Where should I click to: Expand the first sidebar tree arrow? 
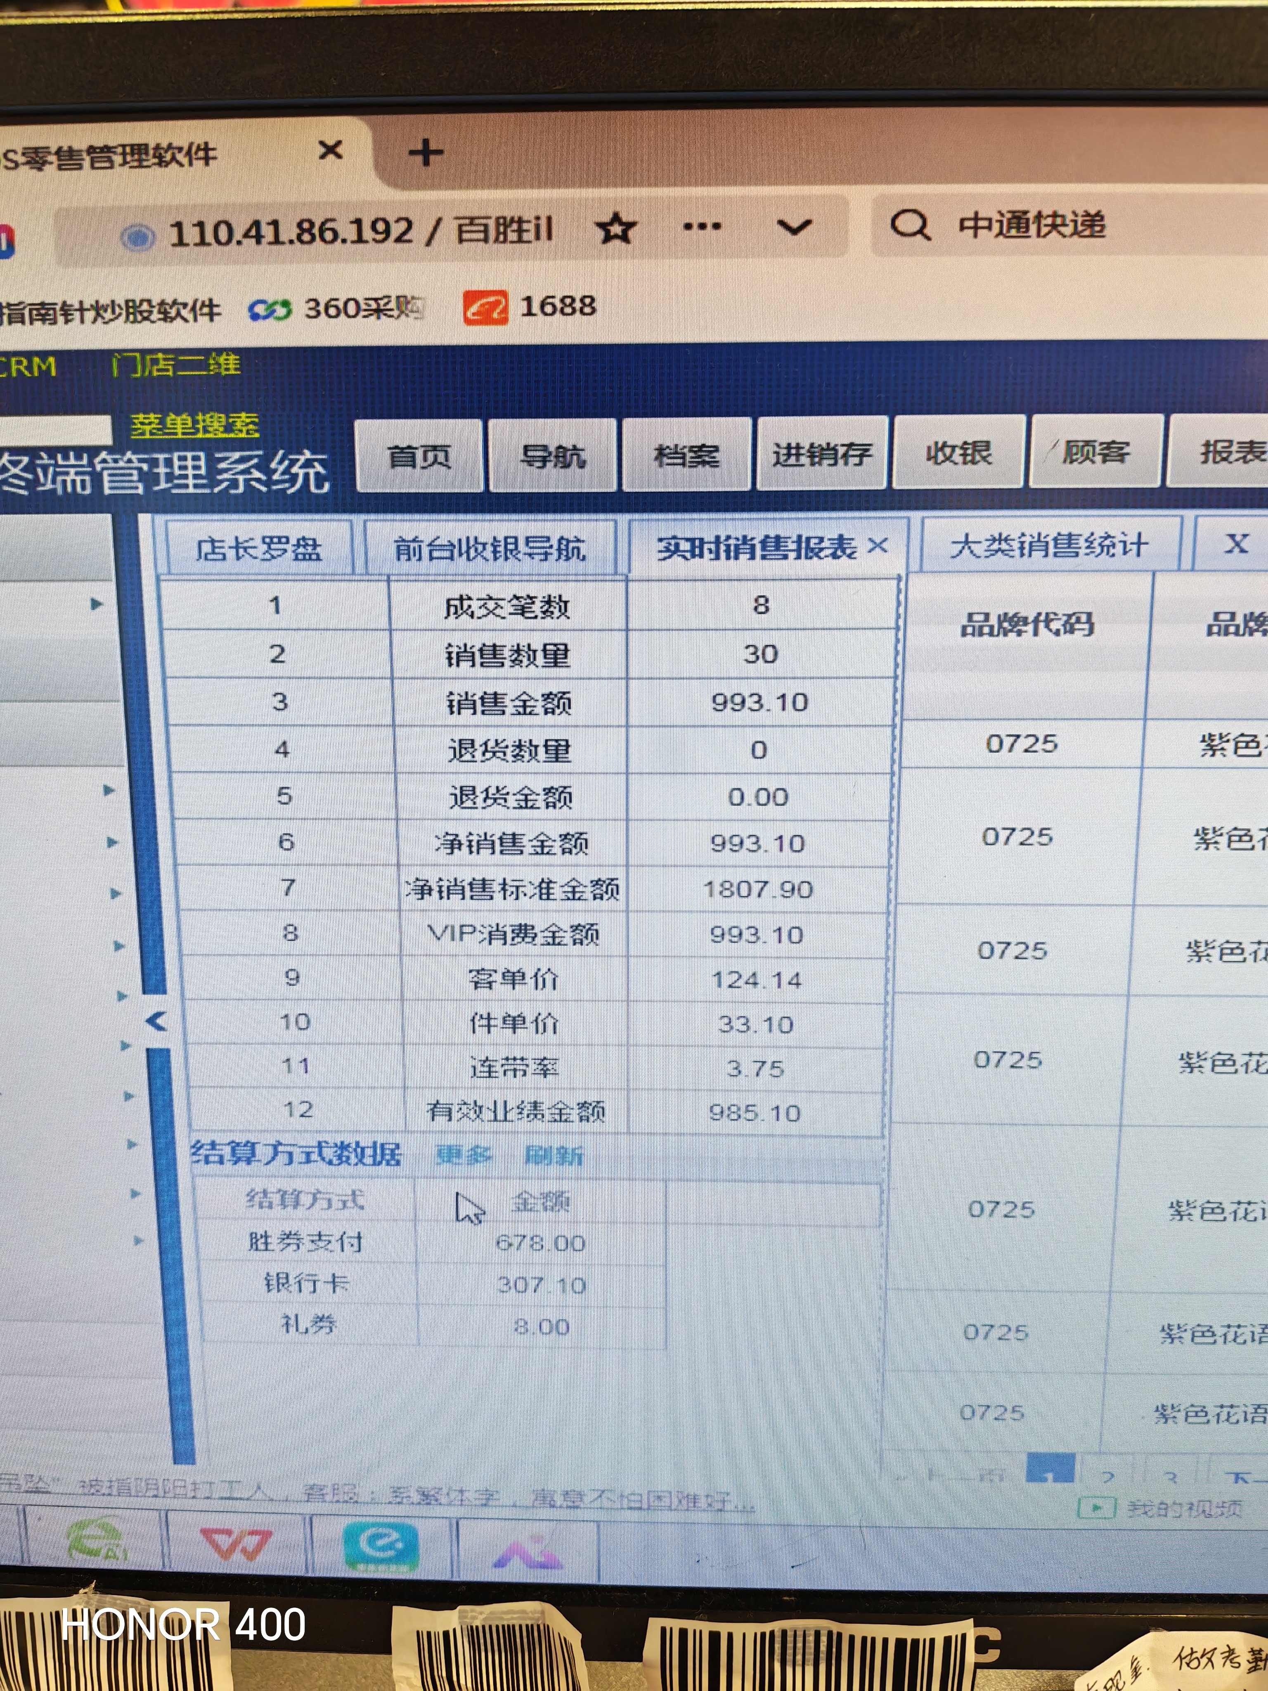(96, 604)
